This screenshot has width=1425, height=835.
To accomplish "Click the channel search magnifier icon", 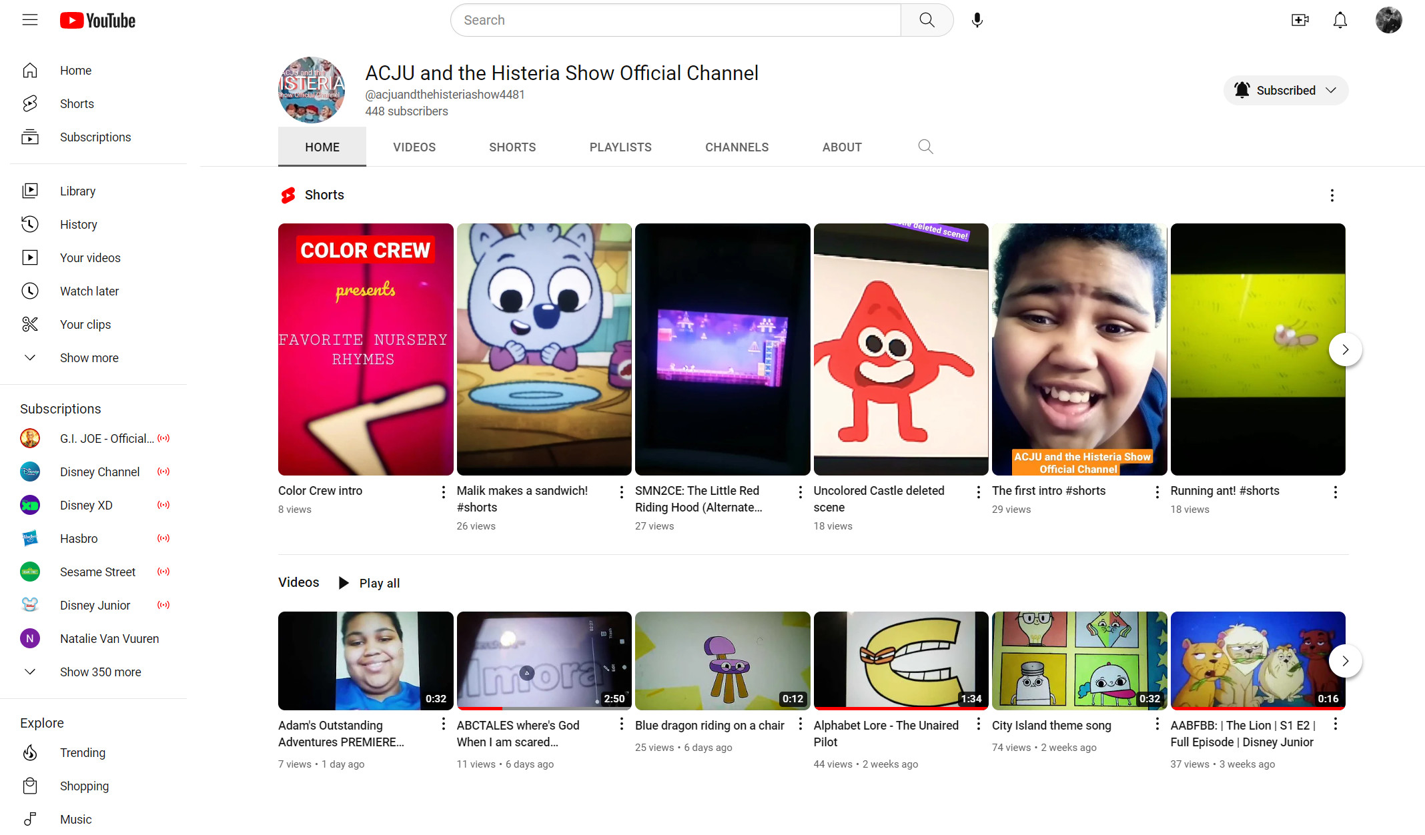I will tap(925, 147).
